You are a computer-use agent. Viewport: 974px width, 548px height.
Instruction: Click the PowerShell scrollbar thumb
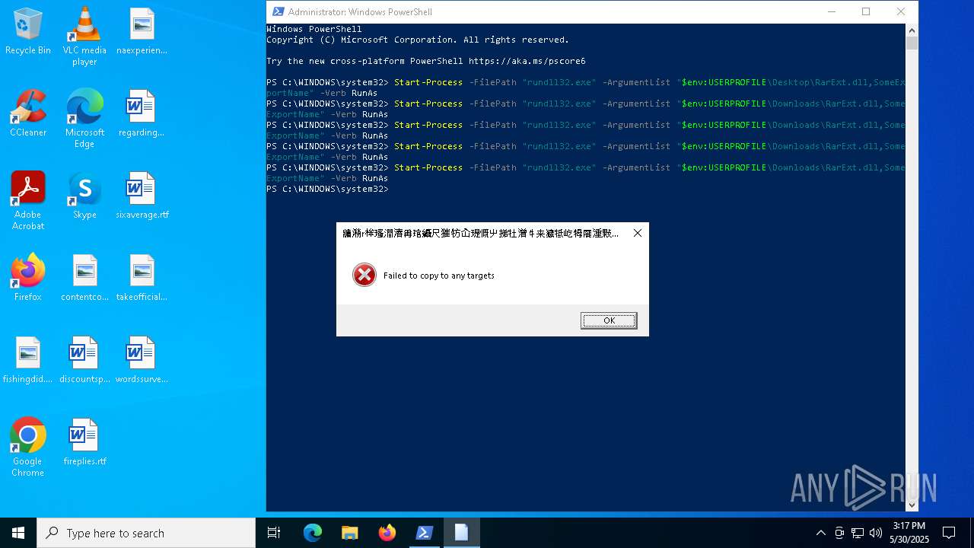point(912,43)
